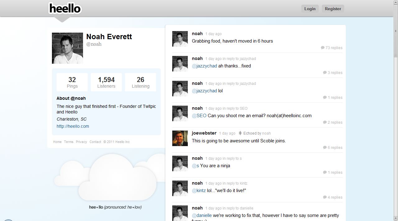398x221 pixels.
Task: Open the Privacy footer link
Action: coord(81,142)
